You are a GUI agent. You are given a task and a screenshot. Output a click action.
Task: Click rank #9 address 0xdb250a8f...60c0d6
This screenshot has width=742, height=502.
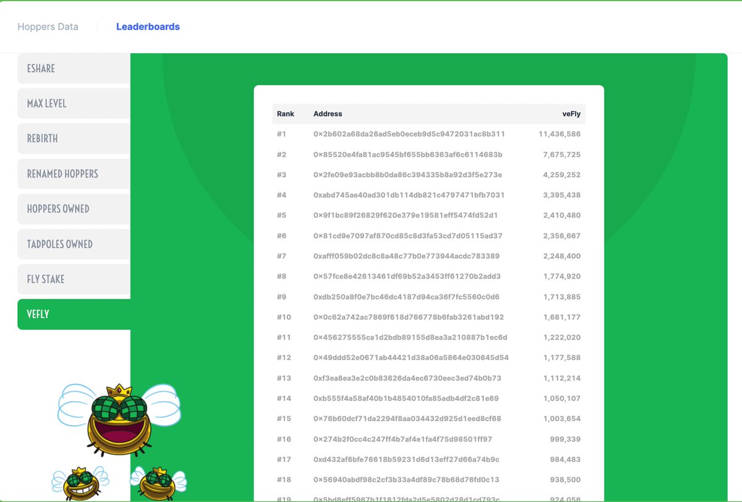click(406, 297)
